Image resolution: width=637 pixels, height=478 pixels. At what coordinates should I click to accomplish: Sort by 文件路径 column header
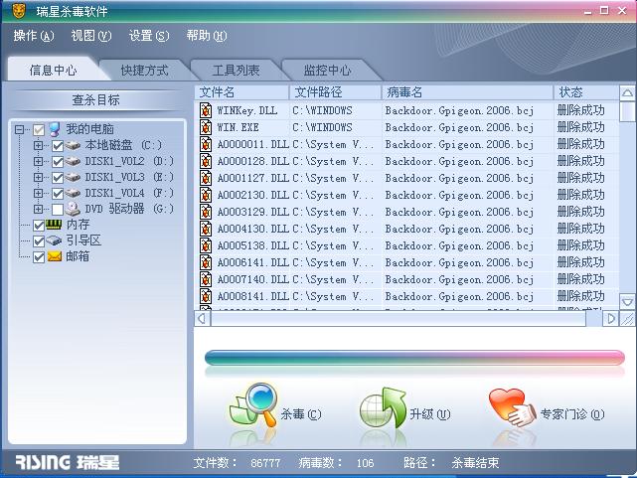pyautogui.click(x=335, y=92)
